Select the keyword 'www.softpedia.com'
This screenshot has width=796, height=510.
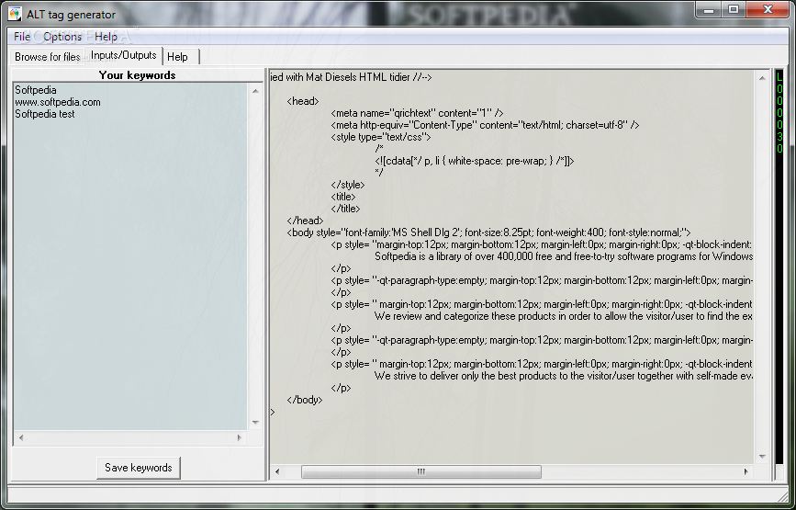57,102
